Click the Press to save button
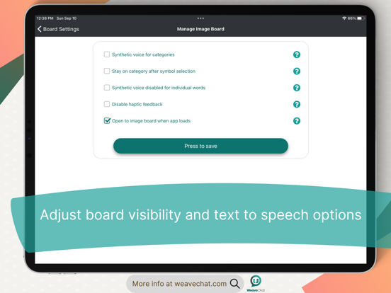The image size is (391, 293). 200,146
